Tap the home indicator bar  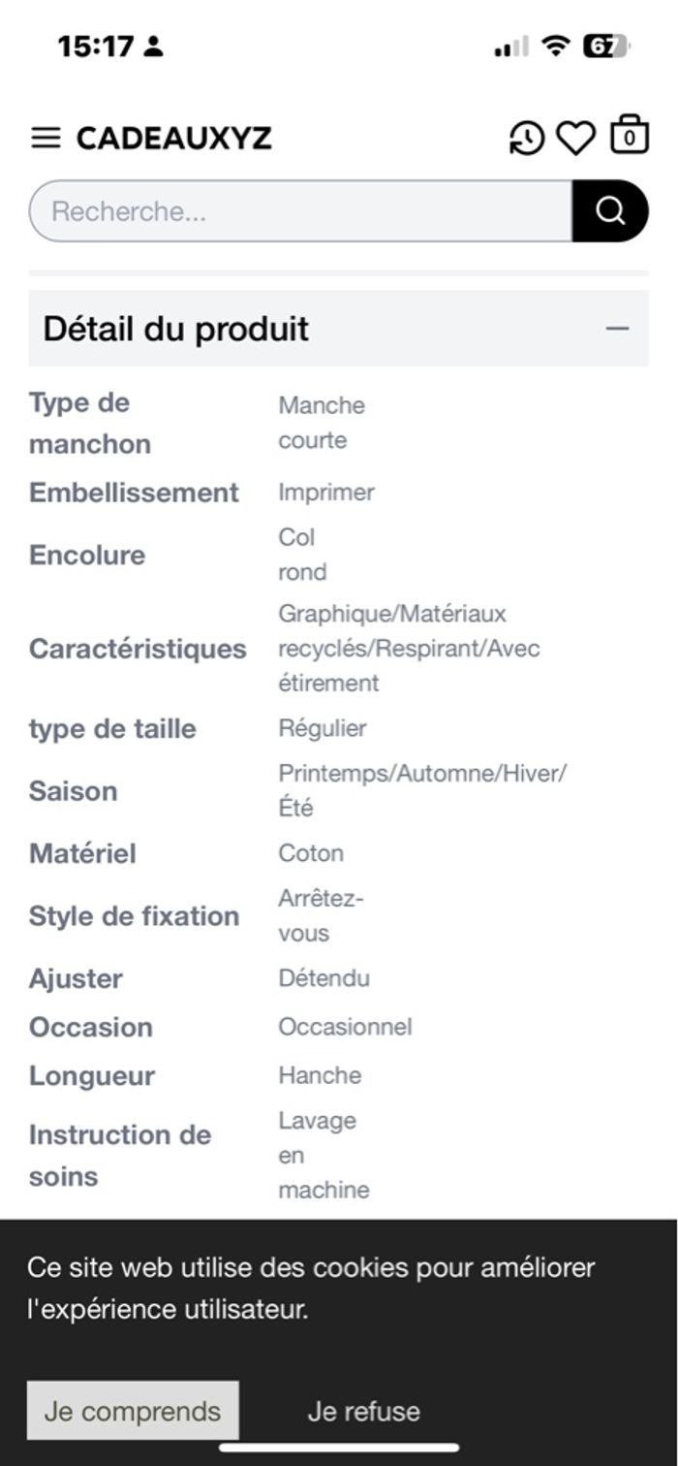(339, 1448)
